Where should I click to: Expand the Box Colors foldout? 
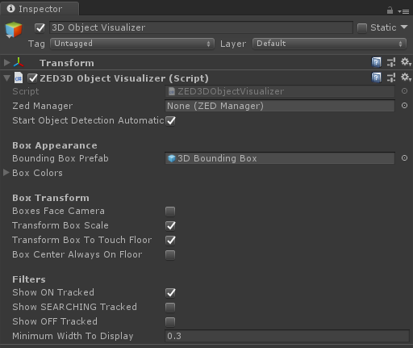click(6, 173)
